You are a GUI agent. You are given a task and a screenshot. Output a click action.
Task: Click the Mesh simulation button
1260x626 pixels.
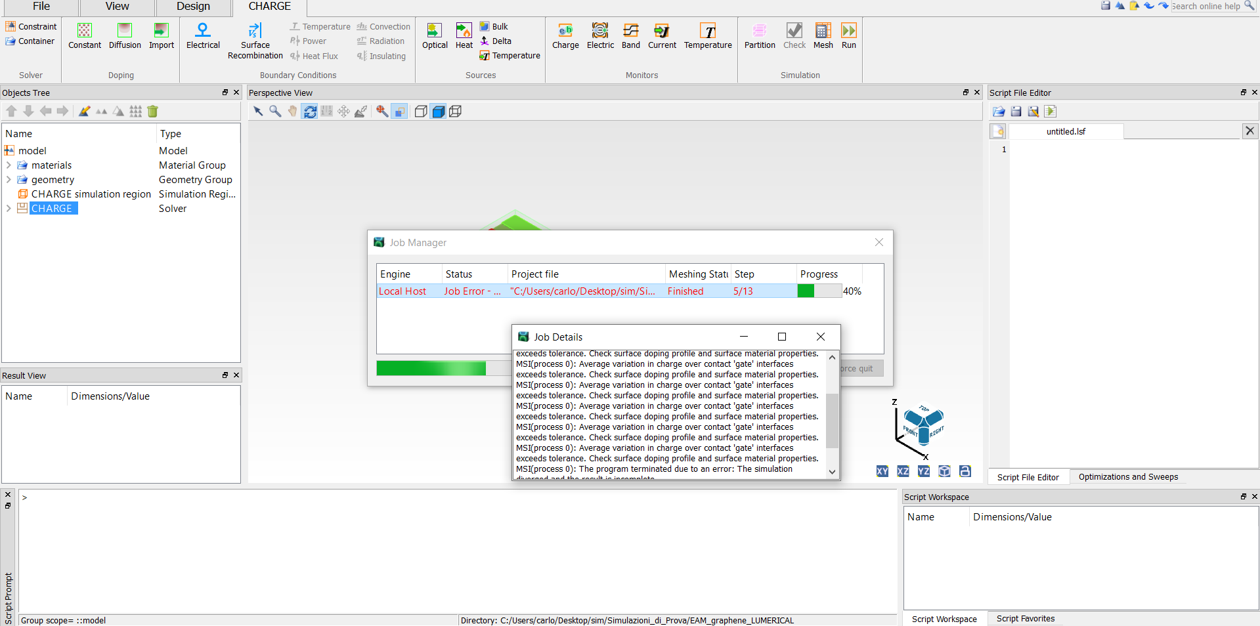[x=823, y=35]
